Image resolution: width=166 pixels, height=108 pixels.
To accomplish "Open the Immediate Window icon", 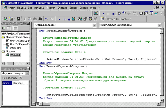I will point(146,13).
